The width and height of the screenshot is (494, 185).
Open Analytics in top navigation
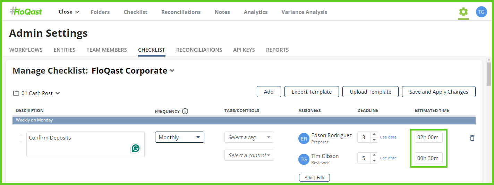point(256,12)
